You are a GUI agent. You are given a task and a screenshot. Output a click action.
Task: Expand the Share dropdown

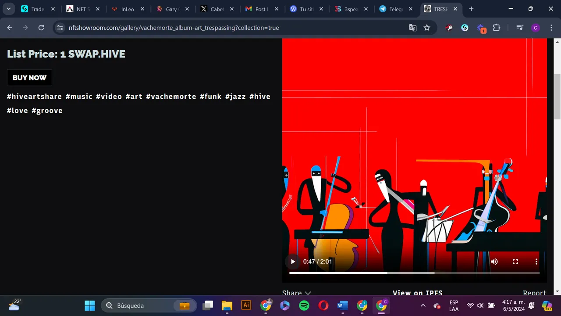[x=297, y=292]
